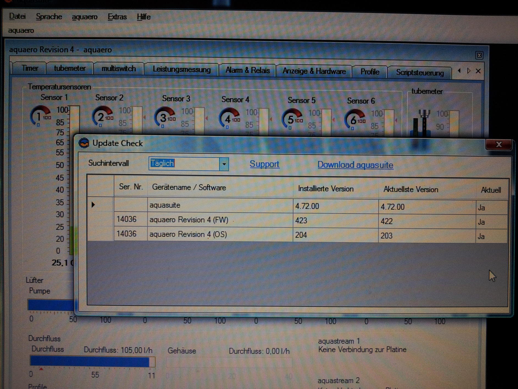Open the Leistungsmessung tab
The height and width of the screenshot is (389, 518).
pos(182,69)
